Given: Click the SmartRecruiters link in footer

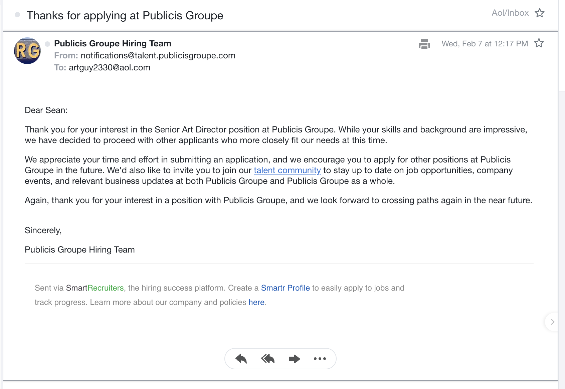Looking at the screenshot, I should click(x=95, y=288).
